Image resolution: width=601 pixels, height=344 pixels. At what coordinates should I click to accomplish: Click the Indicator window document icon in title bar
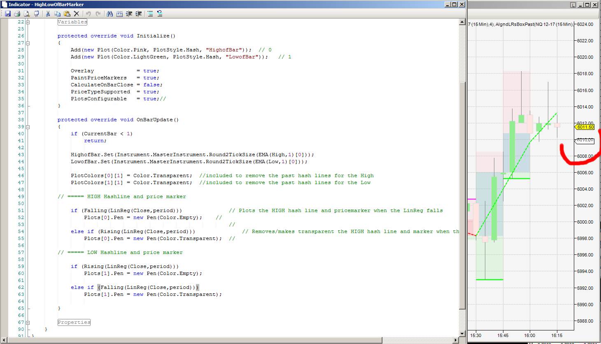(4, 5)
